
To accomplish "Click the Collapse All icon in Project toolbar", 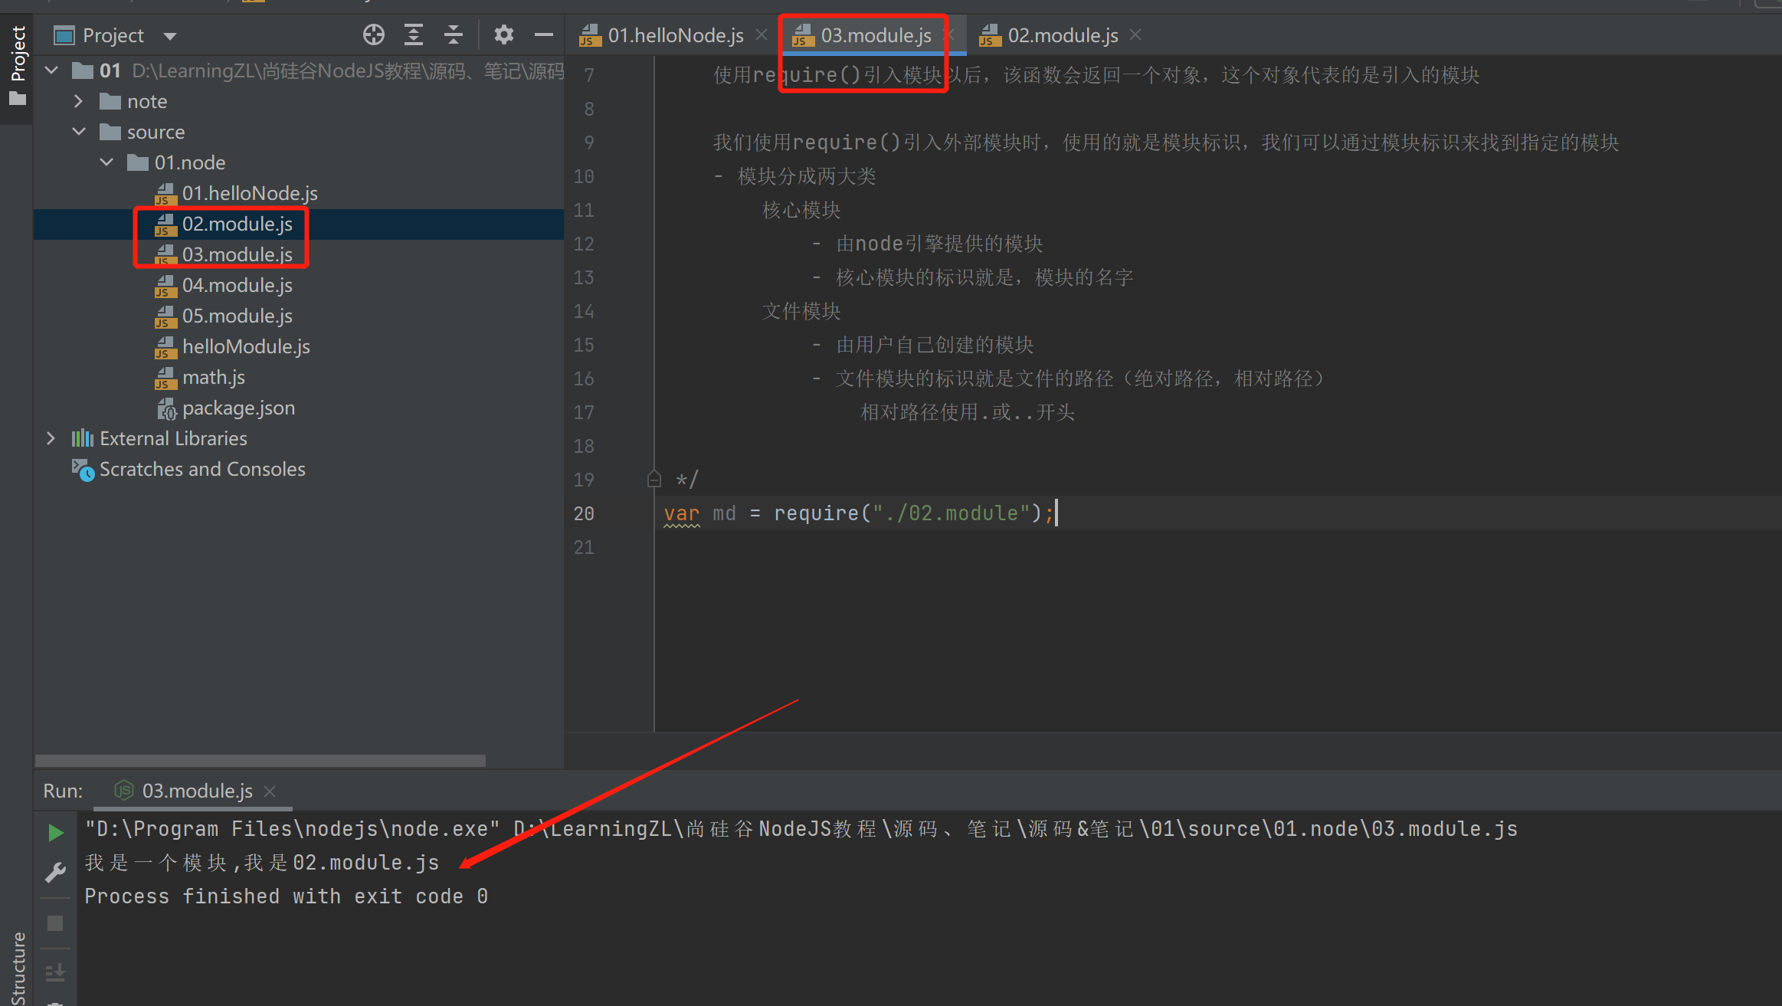I will 454,35.
